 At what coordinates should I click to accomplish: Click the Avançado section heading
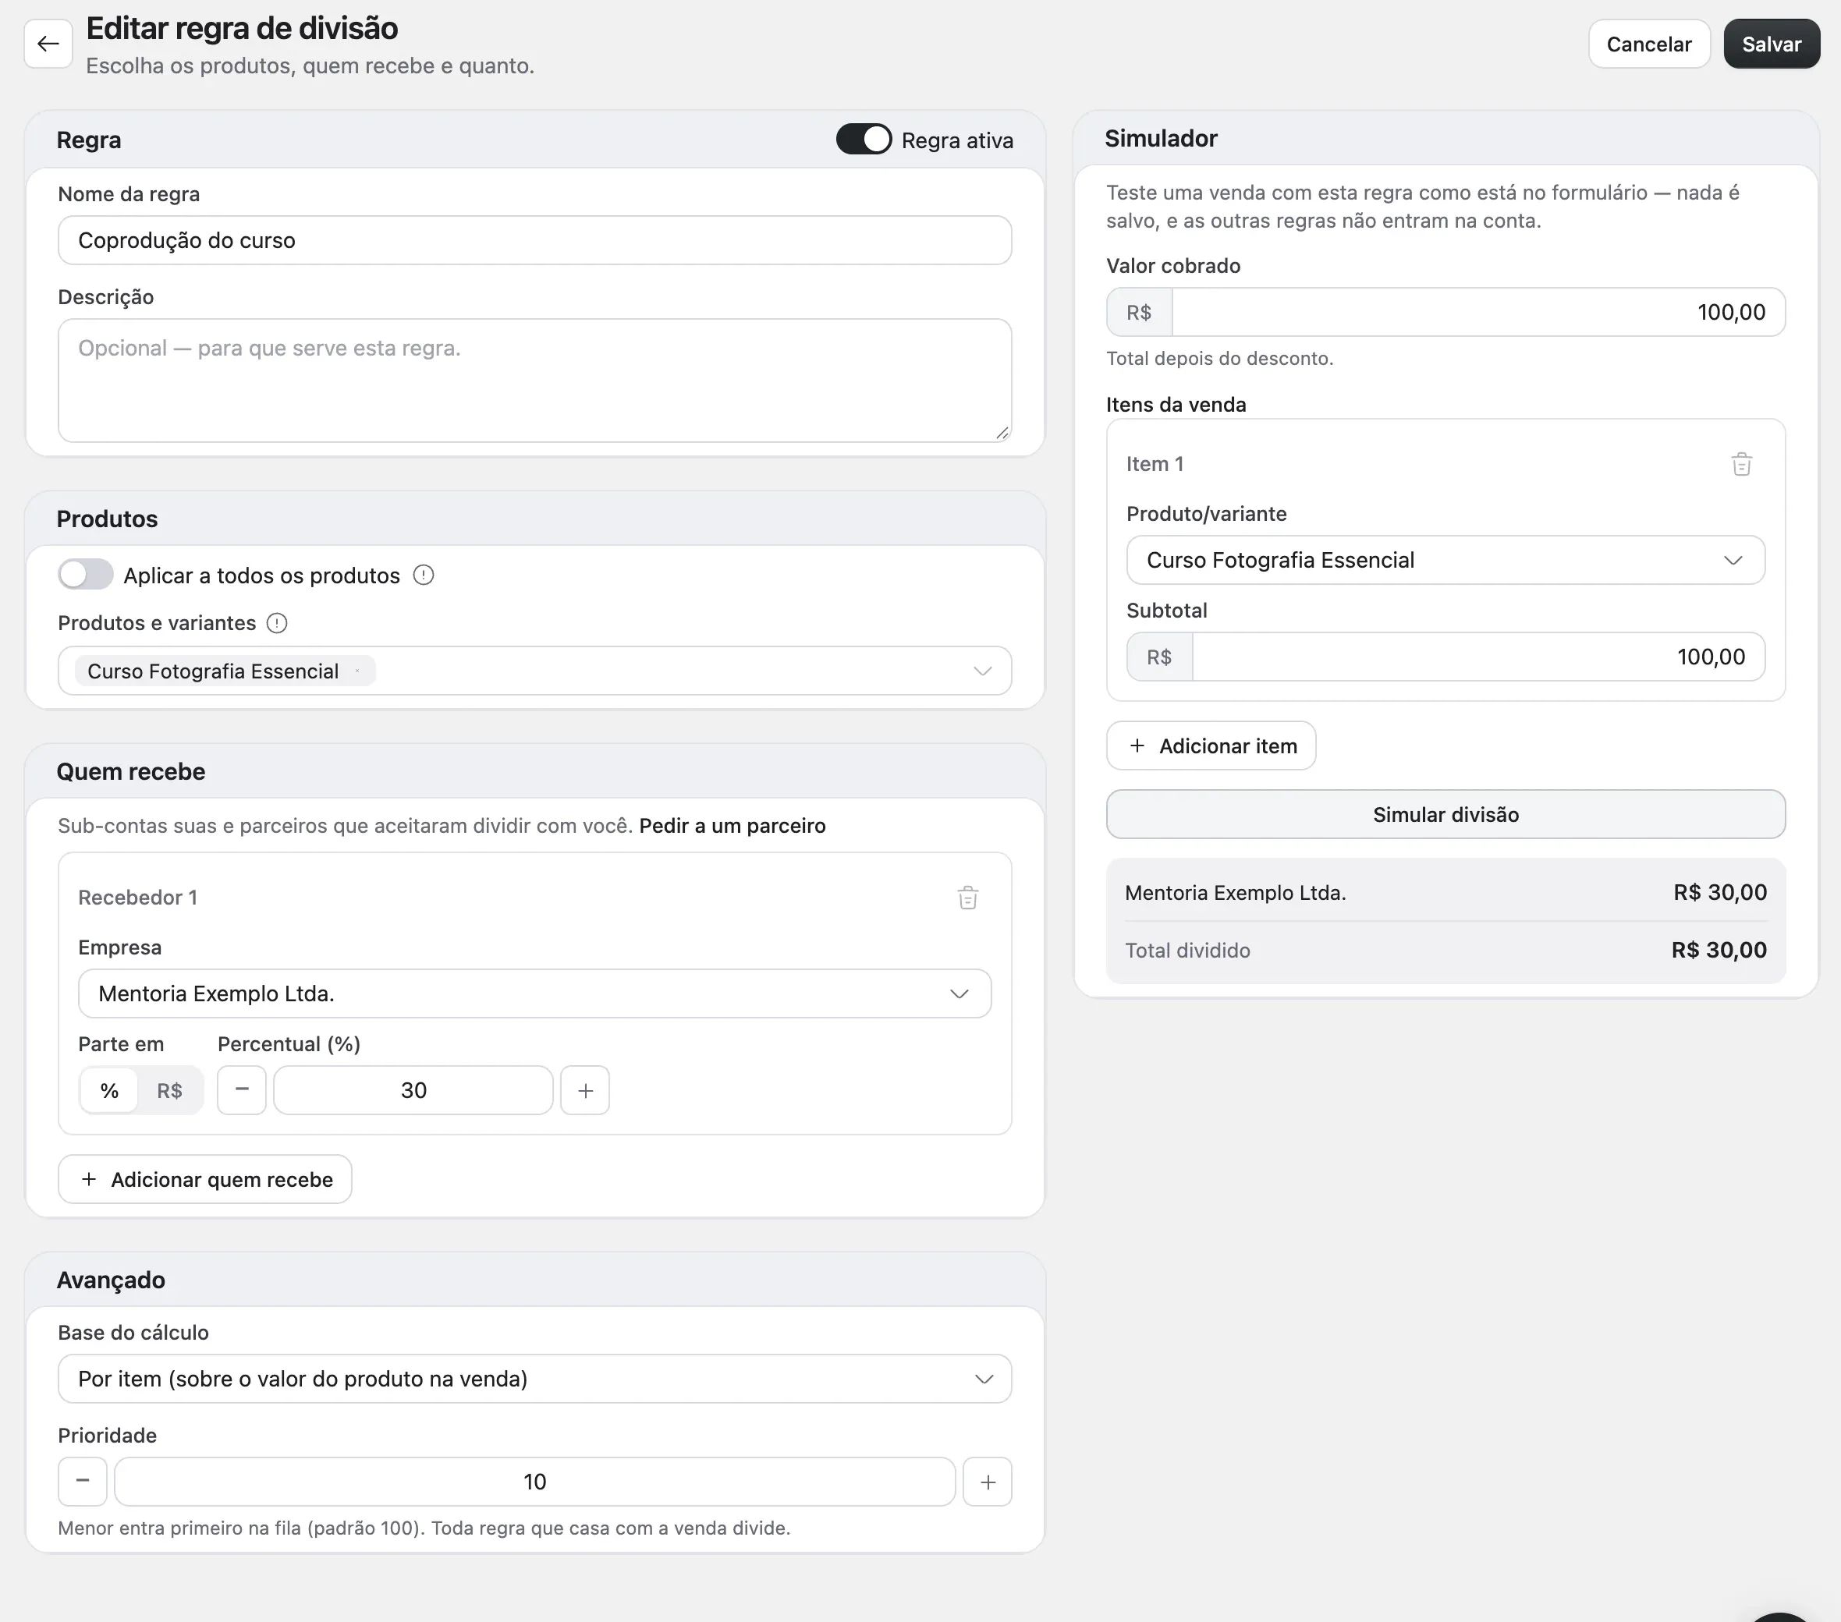(x=111, y=1280)
